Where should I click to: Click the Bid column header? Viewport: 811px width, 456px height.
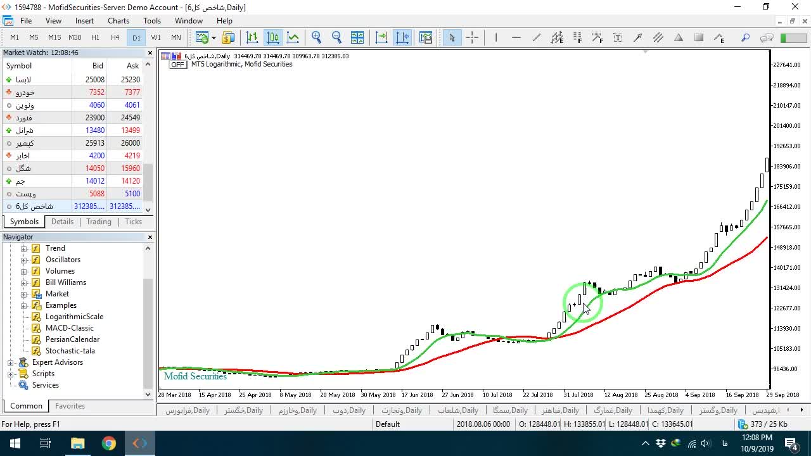89,65
